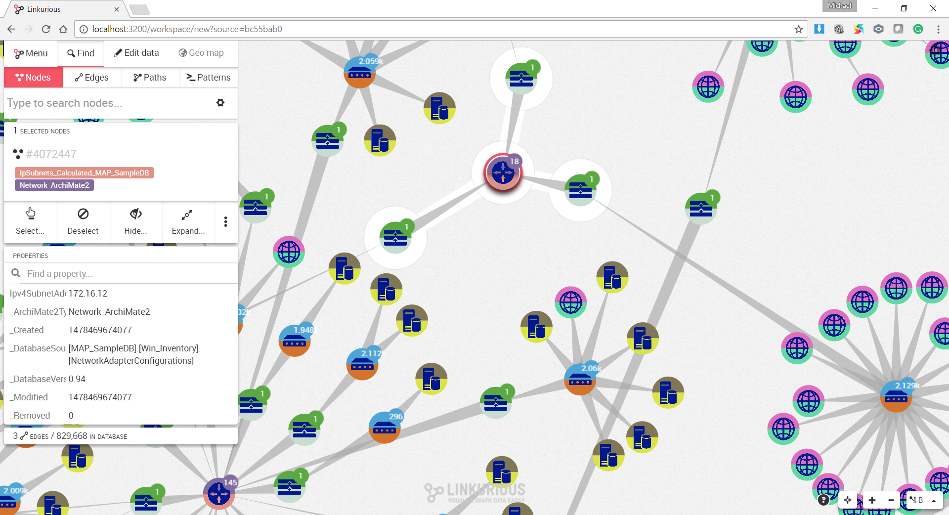The image size is (949, 515).
Task: Click the search settings gear icon
Action: click(220, 103)
